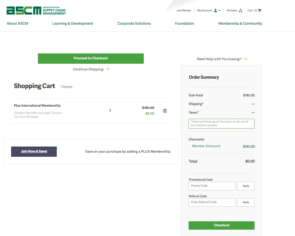
Task: Click the green $0.00 item price
Action: [150, 114]
